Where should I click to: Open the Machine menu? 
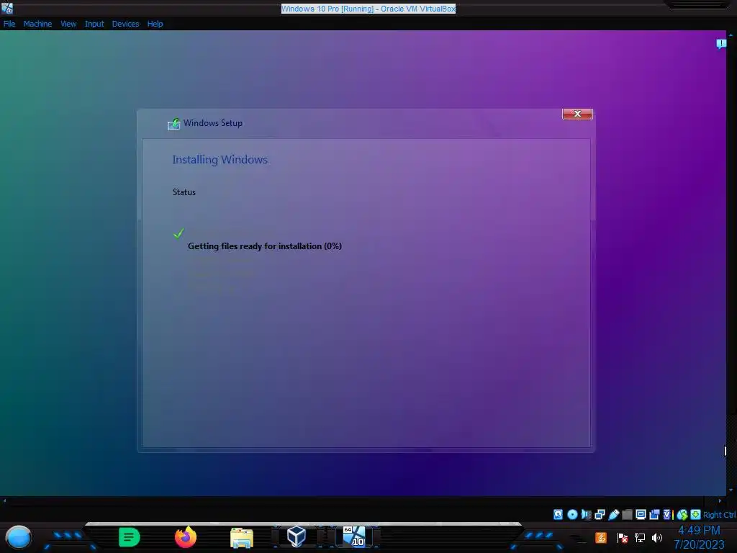click(37, 24)
